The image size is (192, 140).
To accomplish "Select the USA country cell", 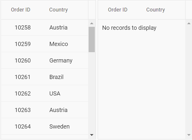I will click(55, 94).
